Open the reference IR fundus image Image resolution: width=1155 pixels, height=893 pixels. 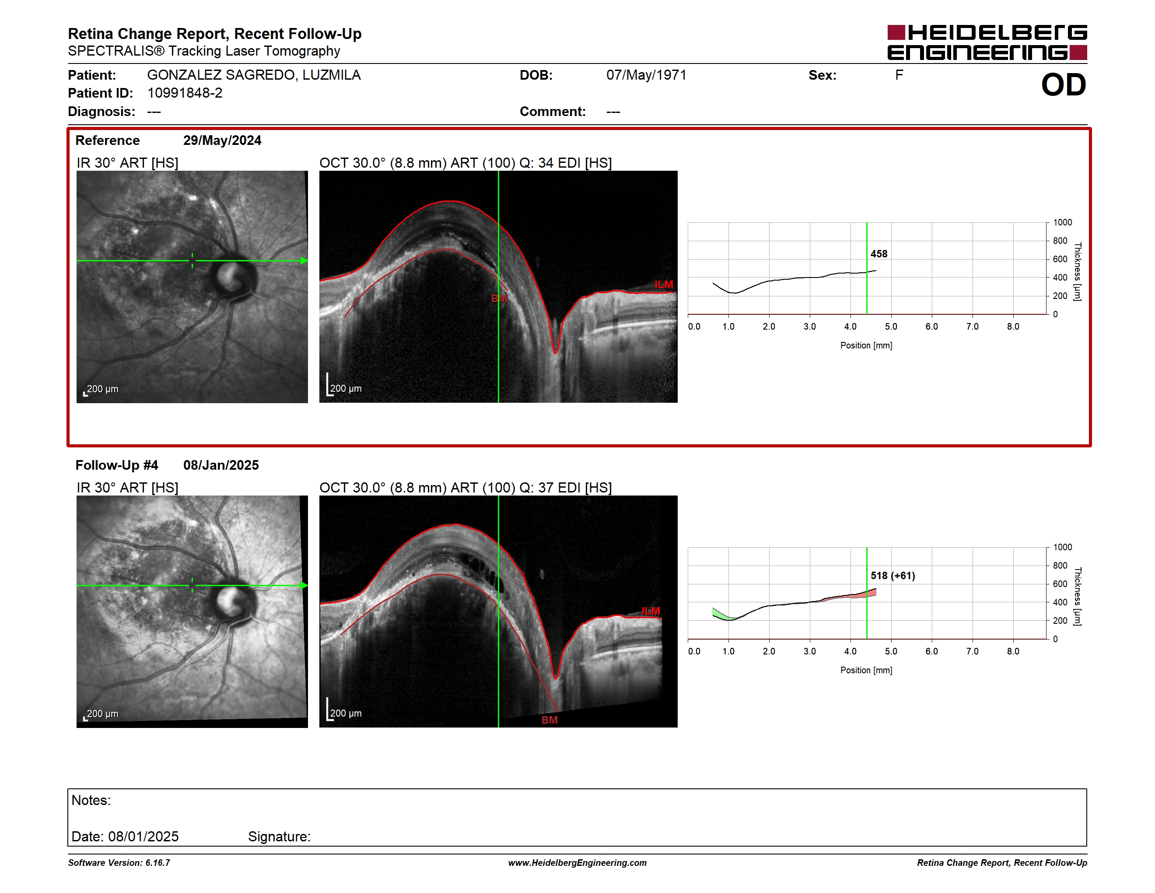click(x=192, y=287)
